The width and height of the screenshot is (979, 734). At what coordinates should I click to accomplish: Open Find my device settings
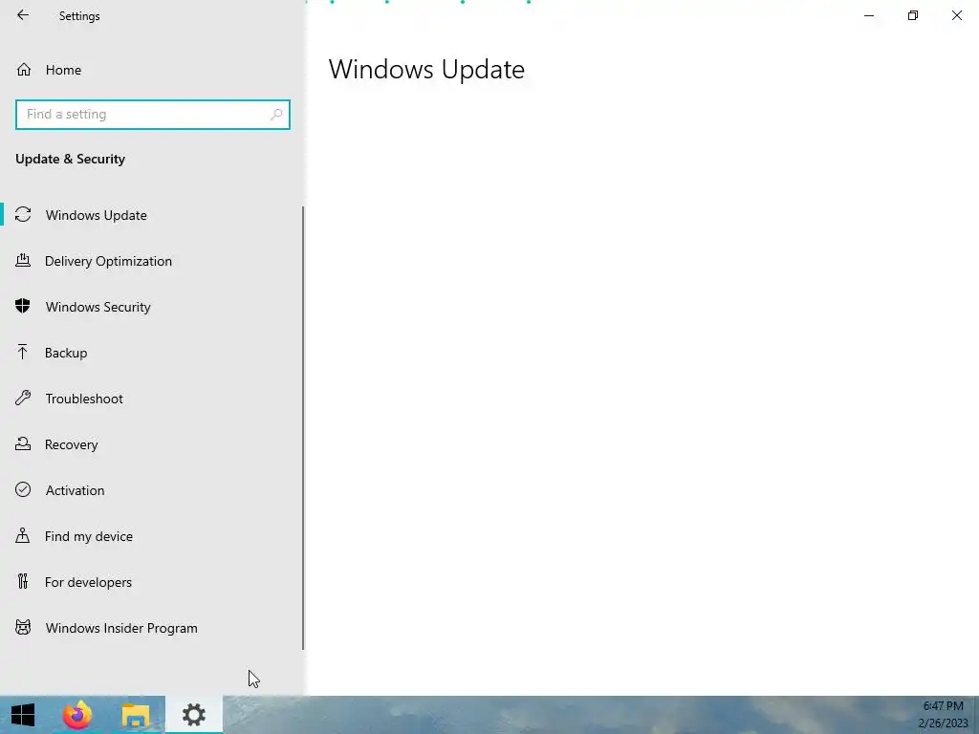coord(151,536)
